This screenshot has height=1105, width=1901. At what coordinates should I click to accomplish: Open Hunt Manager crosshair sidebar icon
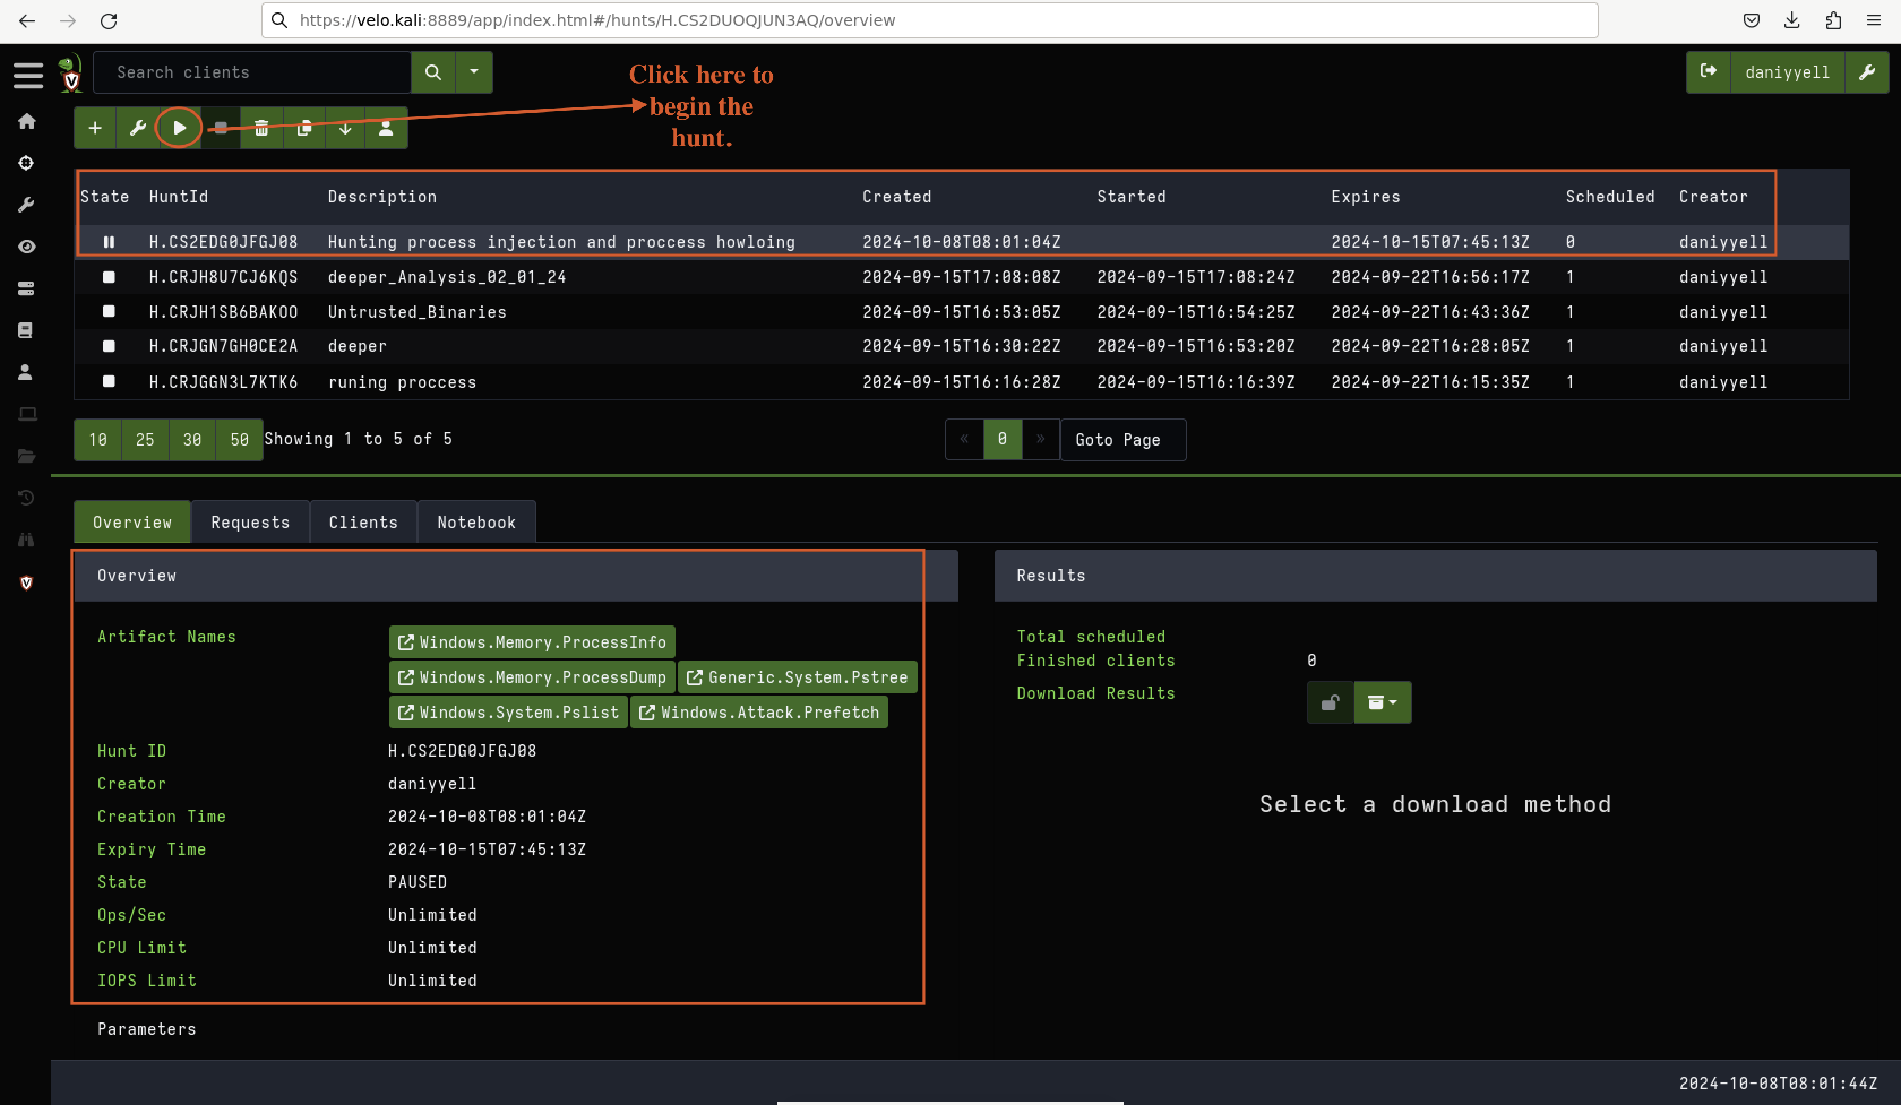[27, 163]
